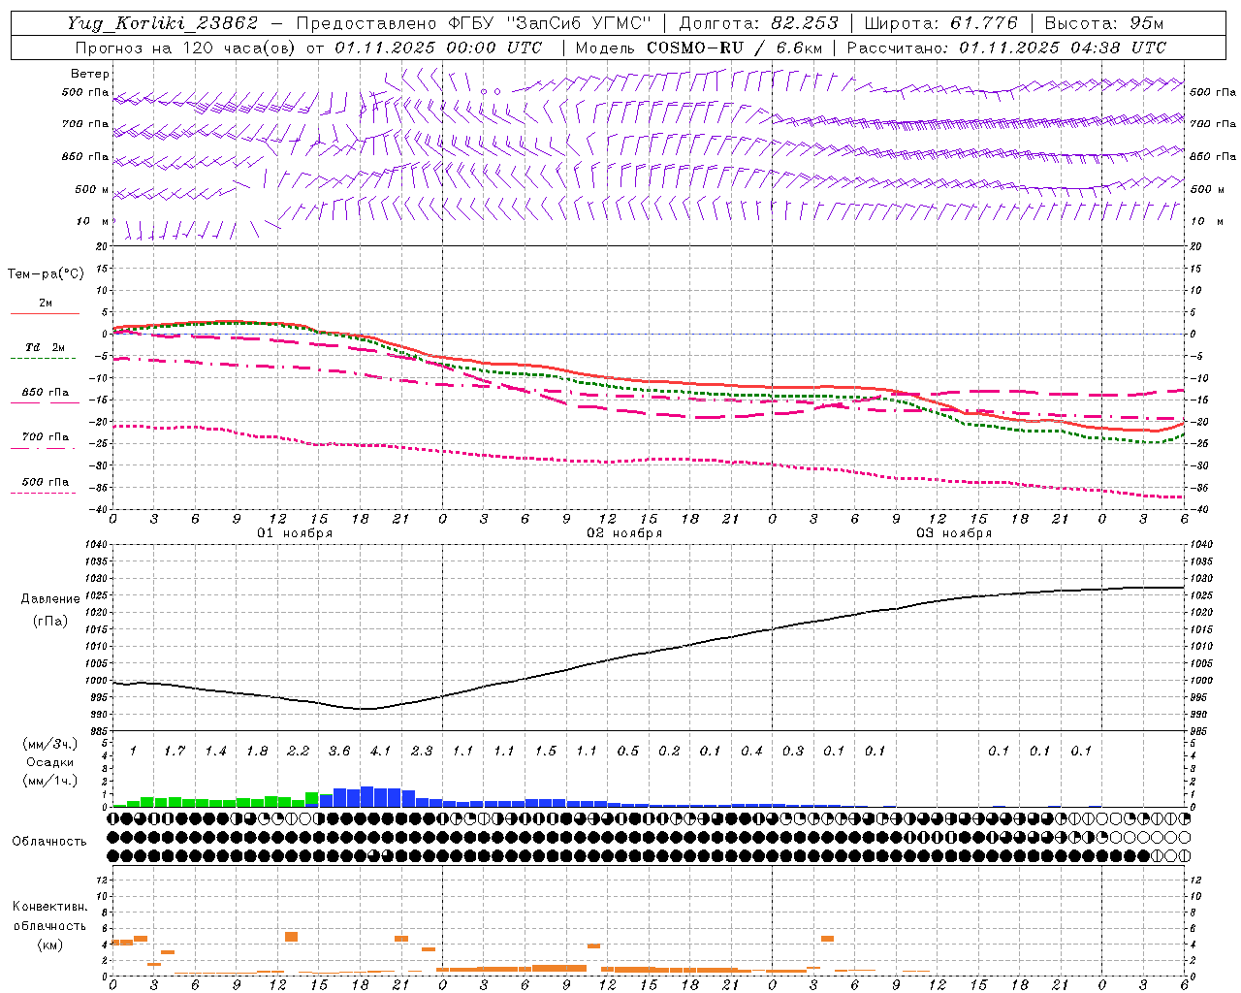The width and height of the screenshot is (1241, 993).
Task: Click the forecast start 01.11.2025 00:00 UTC
Action: pos(438,48)
